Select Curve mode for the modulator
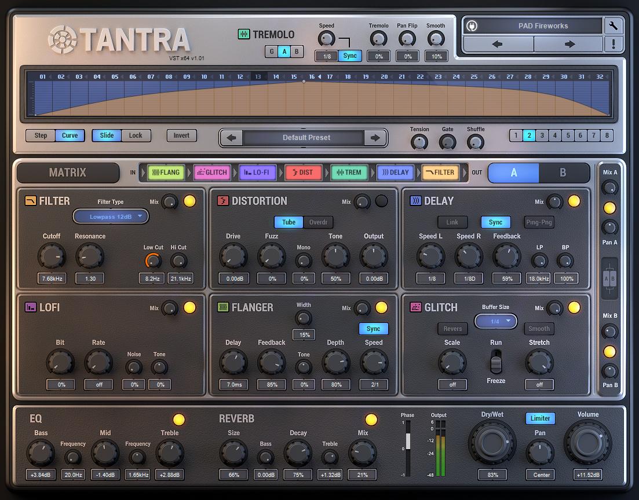This screenshot has height=500, width=639. coord(70,135)
